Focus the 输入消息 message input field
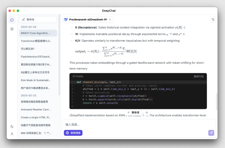This screenshot has height=148, width=225. [x=139, y=125]
